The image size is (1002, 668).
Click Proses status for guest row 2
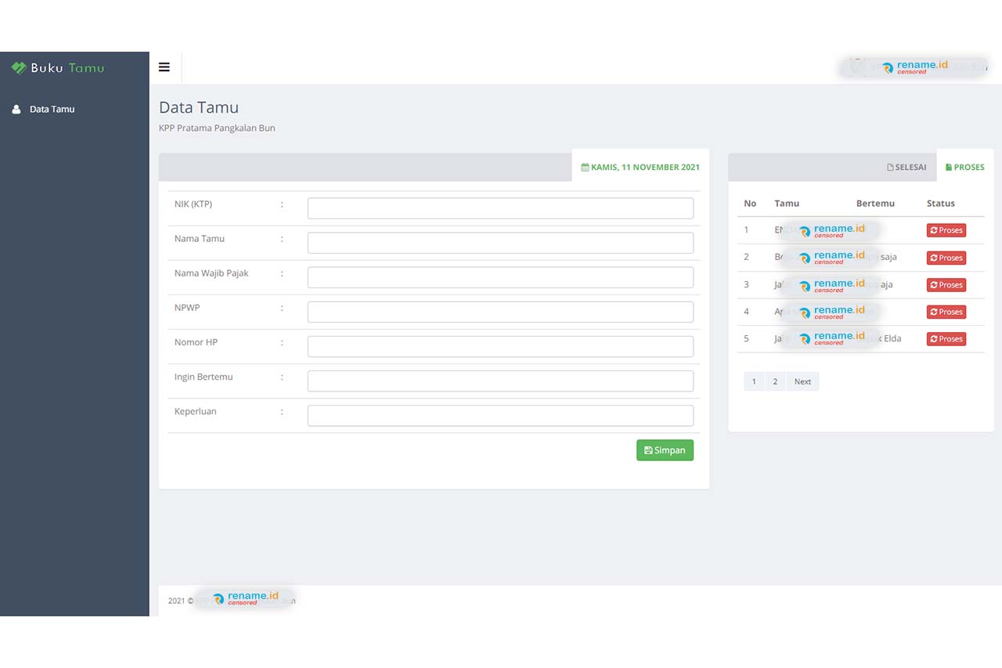pos(946,258)
